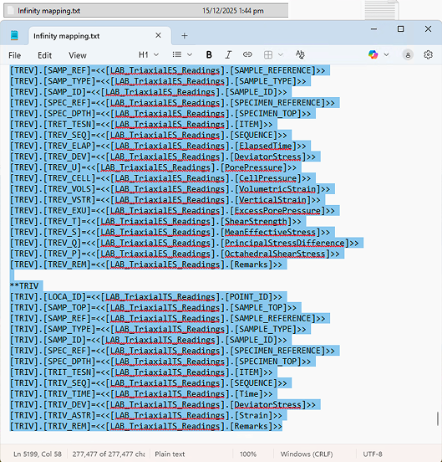Open the Edit menu

tap(44, 55)
